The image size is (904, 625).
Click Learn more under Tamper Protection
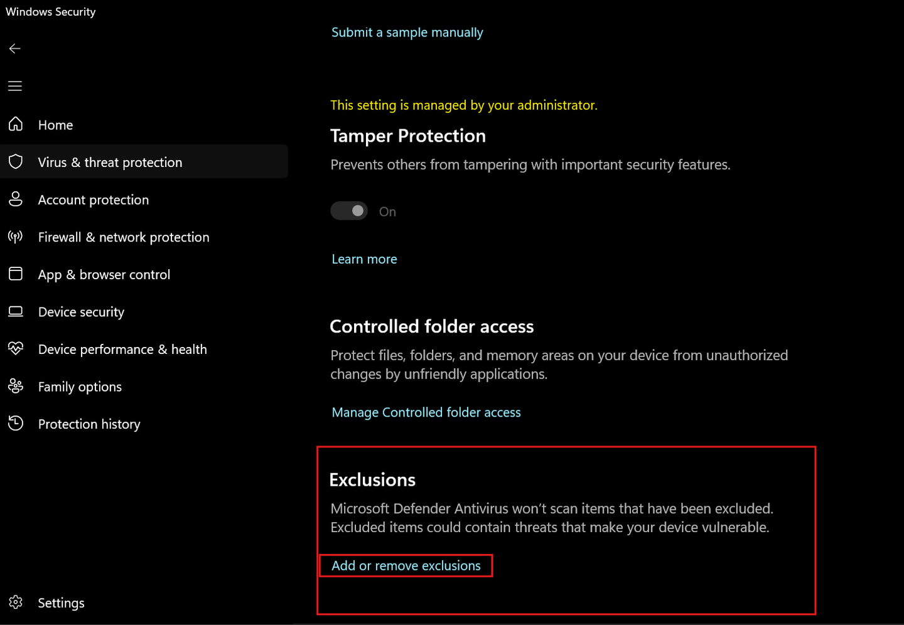tap(364, 259)
